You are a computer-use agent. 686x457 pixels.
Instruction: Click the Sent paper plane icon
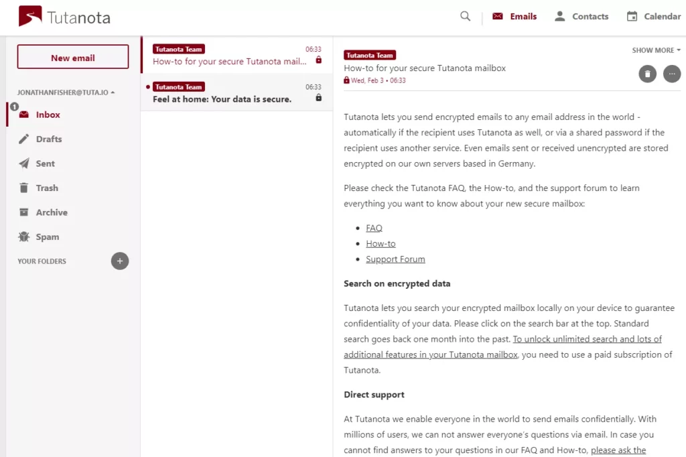(x=24, y=164)
